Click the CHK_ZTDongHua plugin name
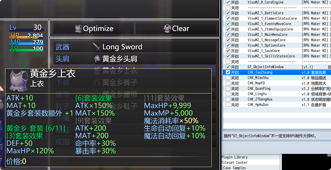Image resolution: width=331 pixels, height=170 pixels. [x=260, y=99]
